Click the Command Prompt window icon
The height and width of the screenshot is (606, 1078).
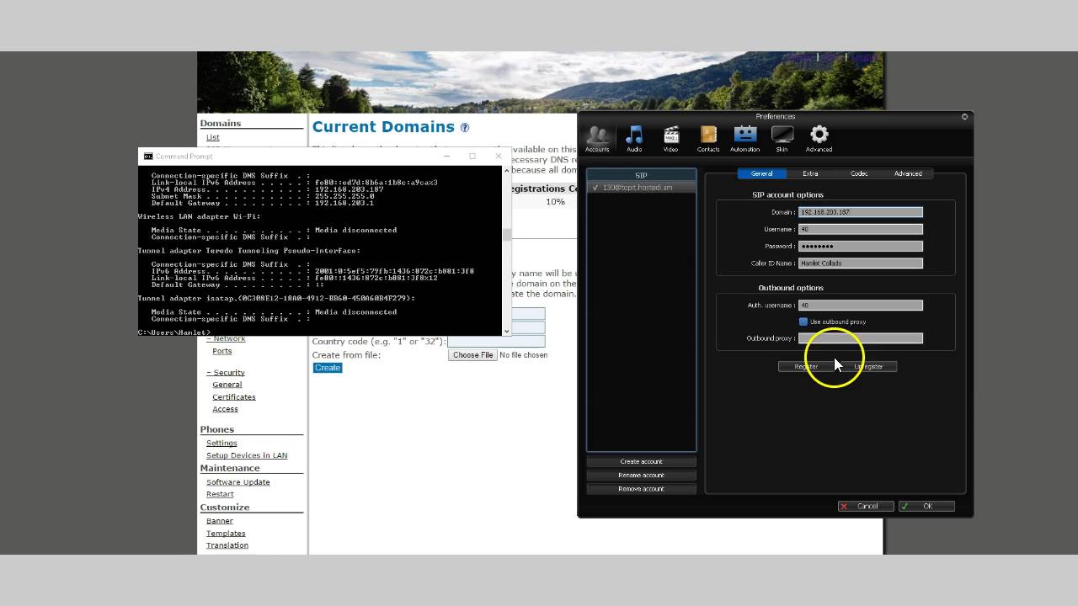[148, 156]
